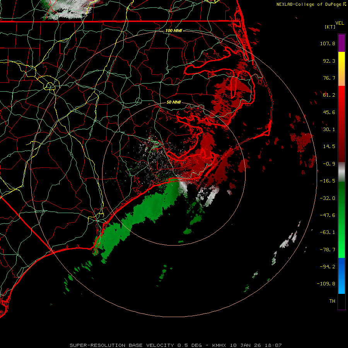Click the 76.7 velocity scale value
Image resolution: width=348 pixels, height=348 pixels.
point(329,78)
